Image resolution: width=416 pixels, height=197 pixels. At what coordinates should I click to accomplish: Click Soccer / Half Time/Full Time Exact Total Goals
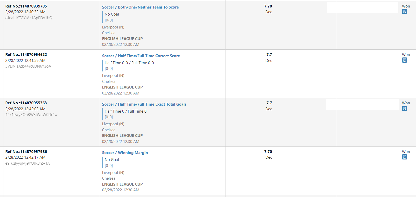(x=144, y=104)
